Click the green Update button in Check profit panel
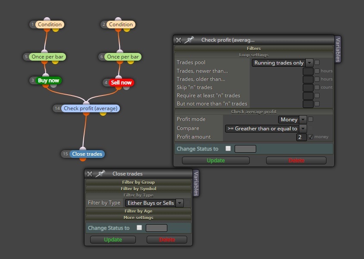Image resolution: width=364 pixels, height=259 pixels. 216,160
